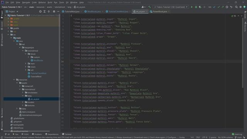
Task: Collapse the Fabric-Tutorial-1.18.1 root folder
Action: coord(5,15)
